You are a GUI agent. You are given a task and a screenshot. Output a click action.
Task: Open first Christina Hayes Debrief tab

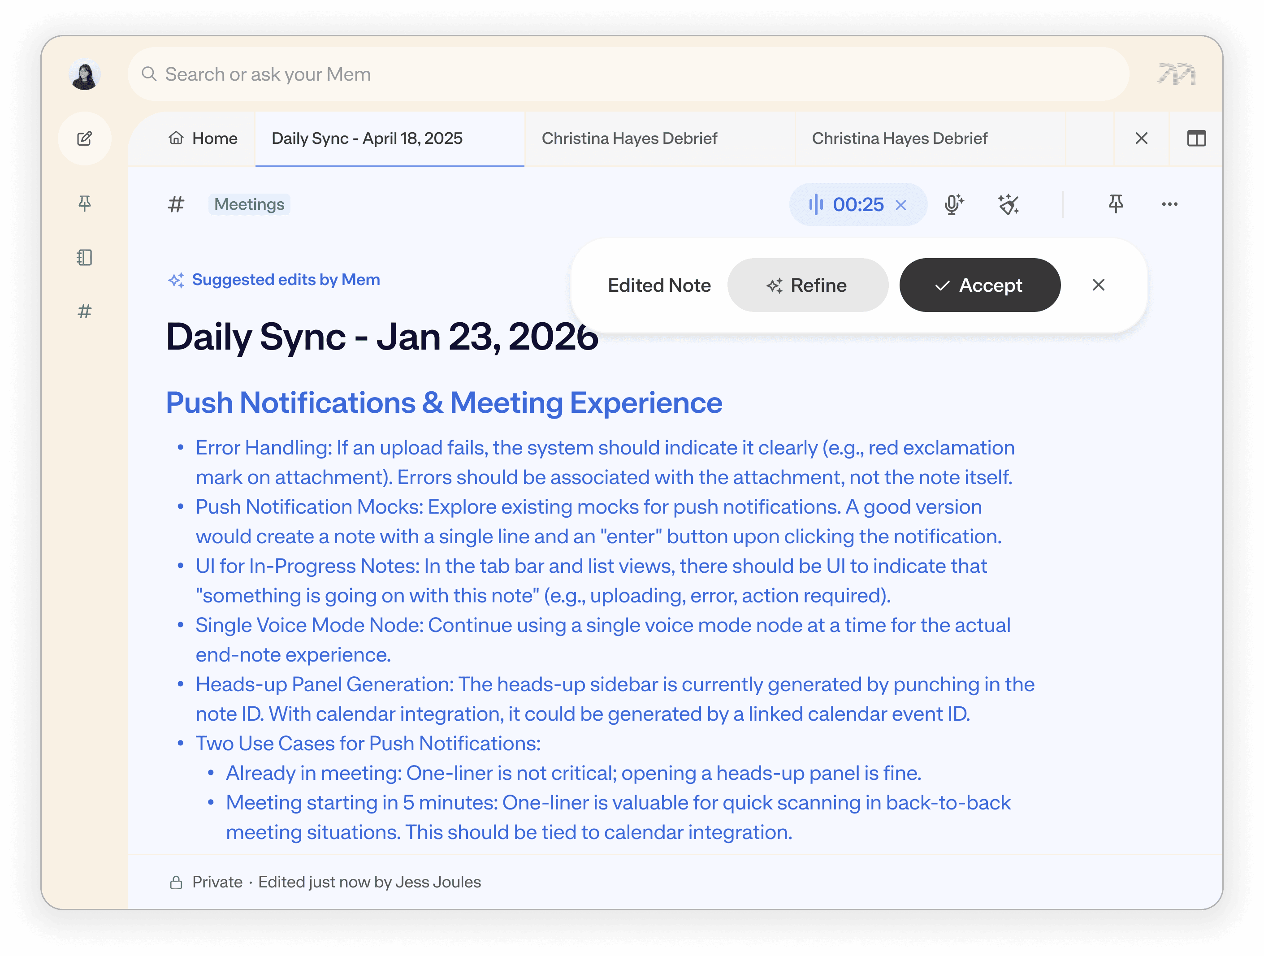(629, 138)
